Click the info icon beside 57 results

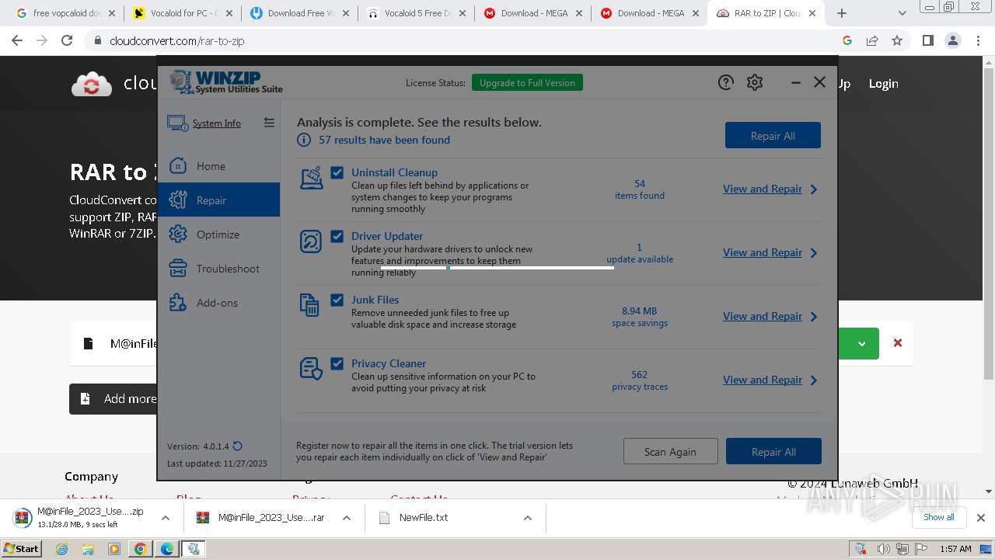coord(304,140)
